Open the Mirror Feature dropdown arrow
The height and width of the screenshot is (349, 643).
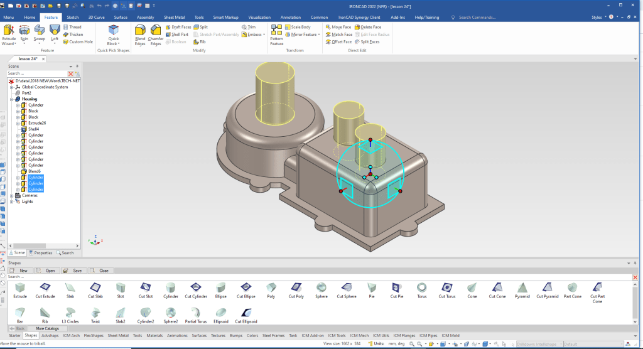click(x=319, y=35)
